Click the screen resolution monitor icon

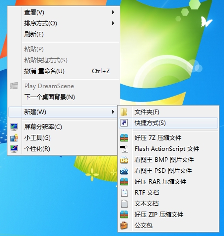(14, 127)
